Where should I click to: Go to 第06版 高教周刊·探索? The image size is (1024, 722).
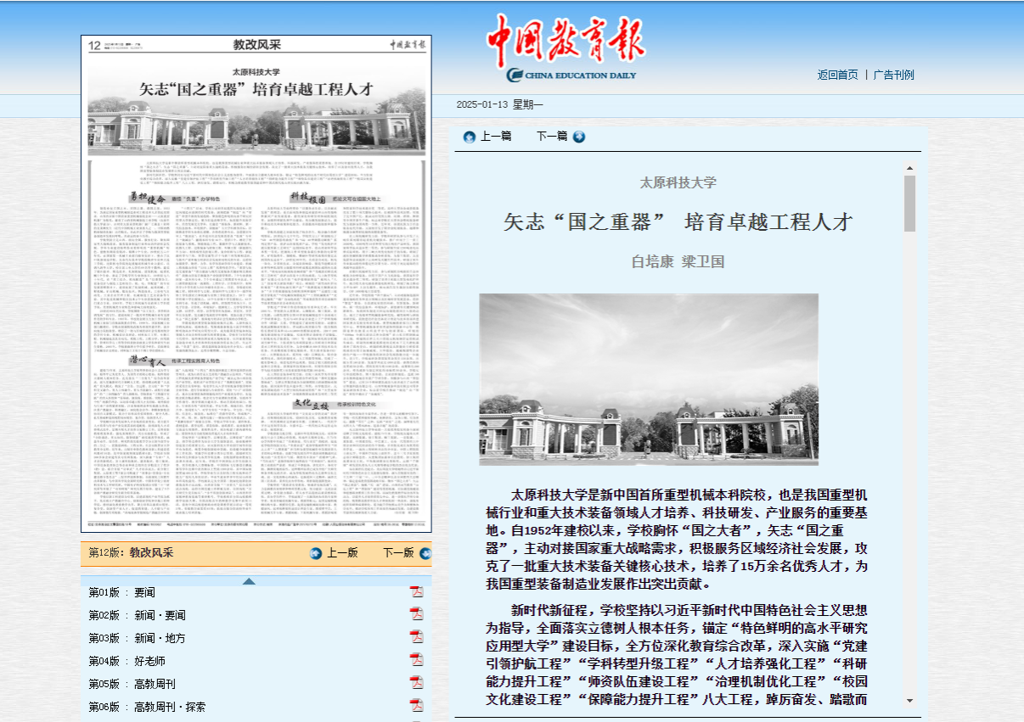tap(146, 707)
